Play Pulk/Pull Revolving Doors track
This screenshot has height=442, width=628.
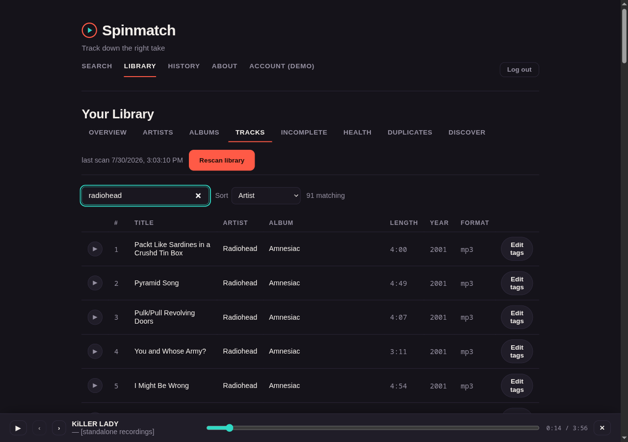(95, 317)
